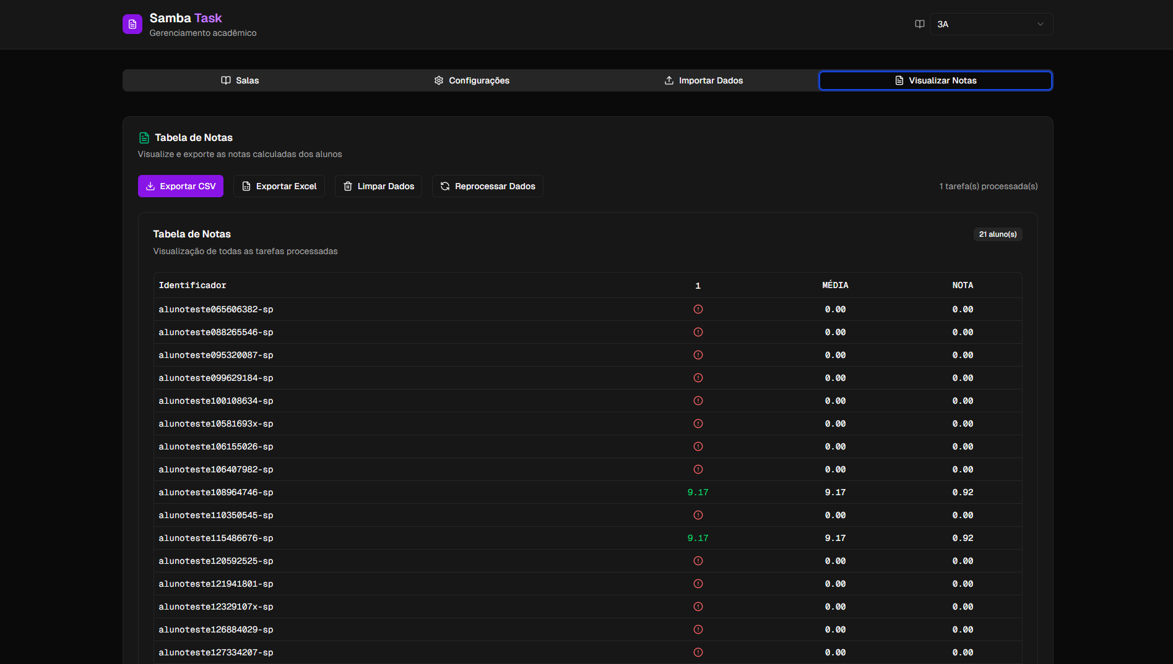Click the book icon beside the class selector
The width and height of the screenshot is (1173, 664).
[x=919, y=24]
